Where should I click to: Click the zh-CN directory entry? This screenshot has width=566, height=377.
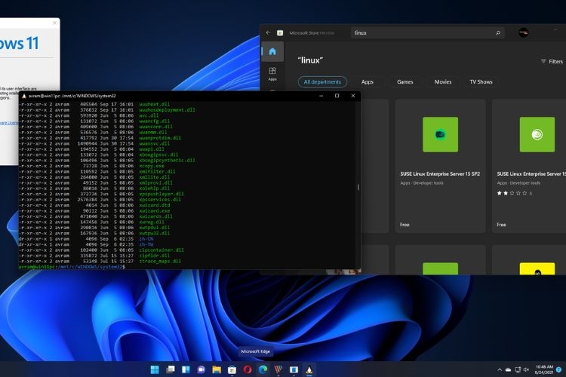(146, 239)
